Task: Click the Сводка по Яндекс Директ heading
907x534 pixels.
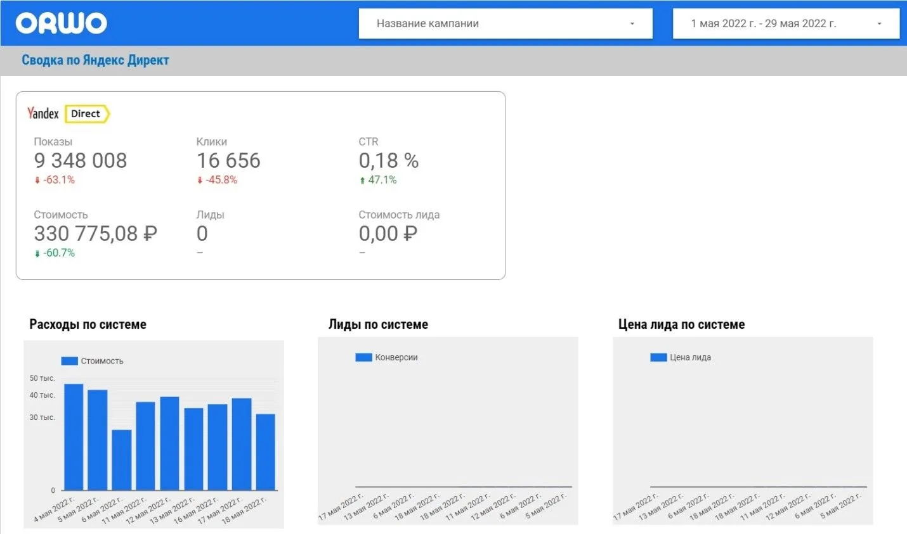Action: click(95, 60)
